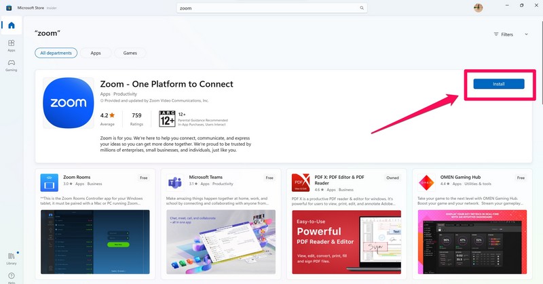Open the Home sidebar icon
The width and height of the screenshot is (543, 284).
pos(12,26)
